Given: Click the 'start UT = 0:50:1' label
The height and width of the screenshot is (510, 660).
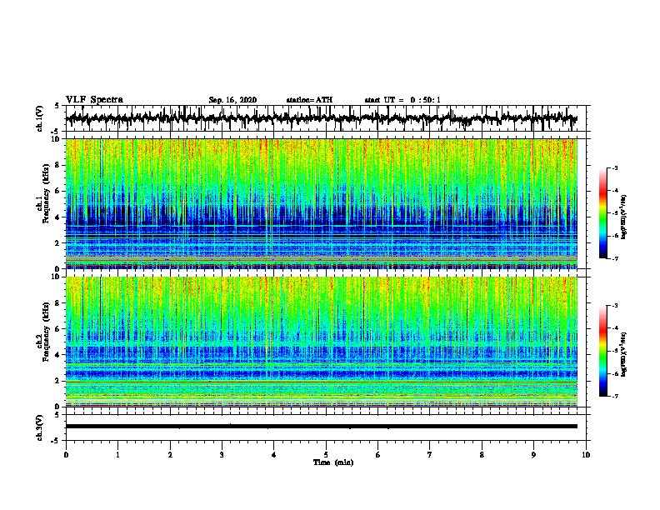Looking at the screenshot, I should tap(402, 100).
